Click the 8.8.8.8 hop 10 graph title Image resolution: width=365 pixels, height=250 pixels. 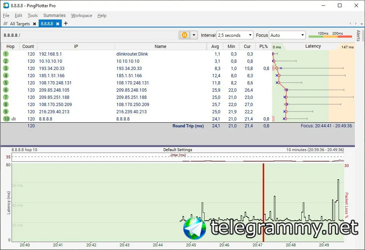pyautogui.click(x=24, y=150)
